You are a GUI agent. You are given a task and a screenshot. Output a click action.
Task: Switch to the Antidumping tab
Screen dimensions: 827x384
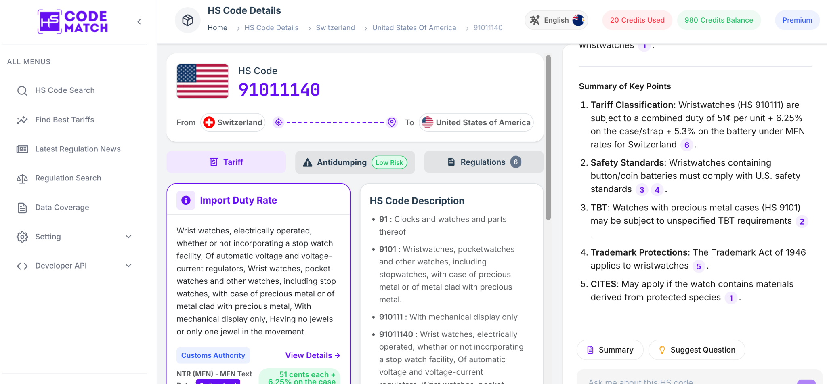point(355,162)
